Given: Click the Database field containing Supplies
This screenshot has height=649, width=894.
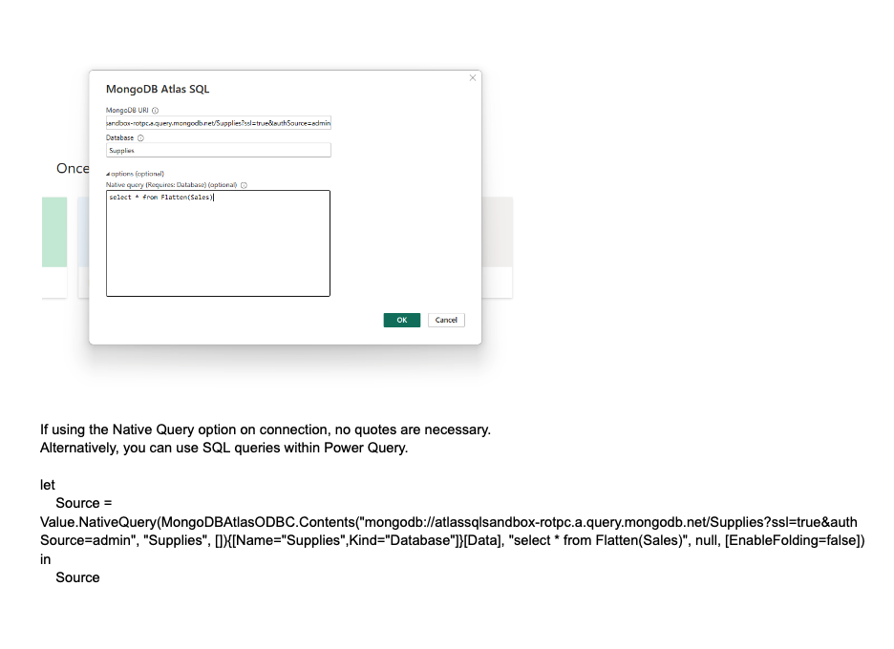Looking at the screenshot, I should tap(219, 151).
